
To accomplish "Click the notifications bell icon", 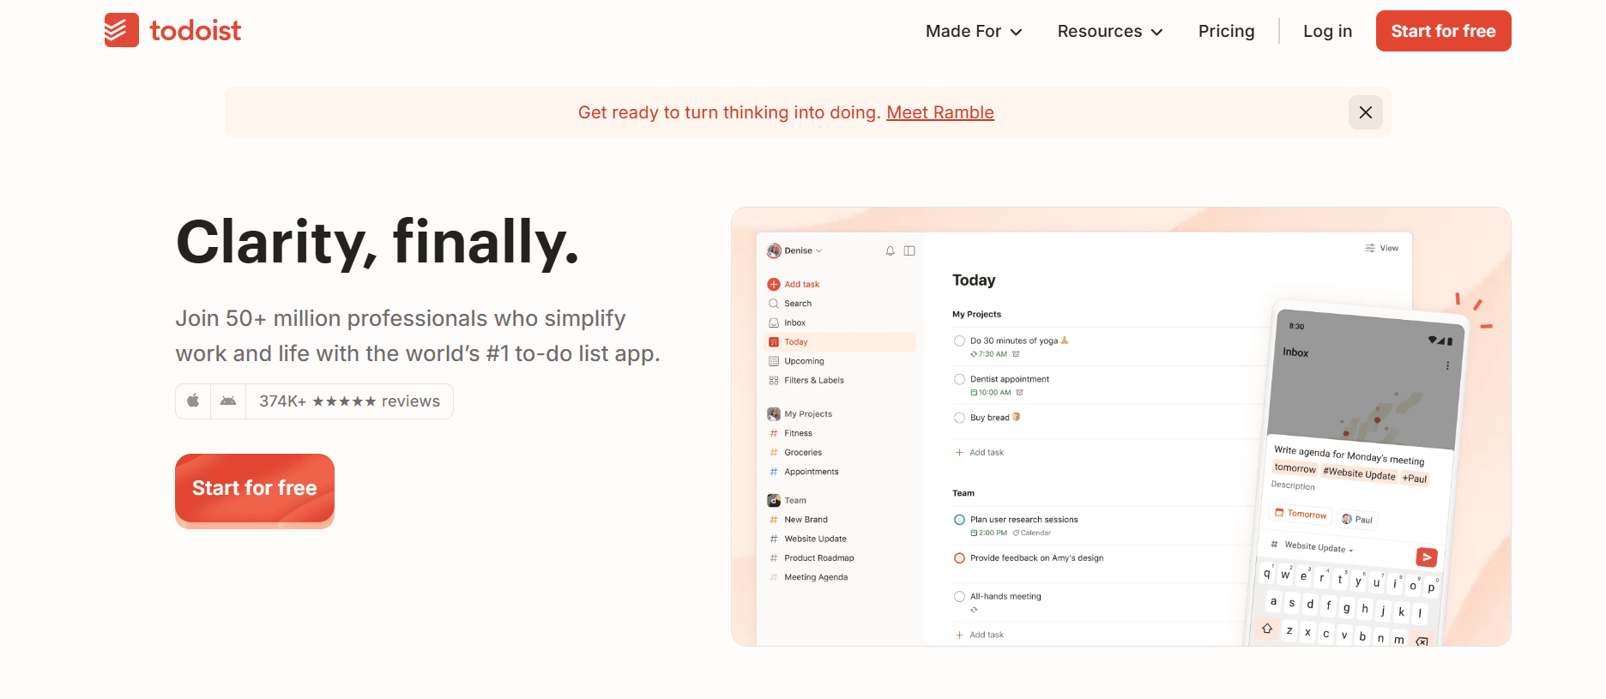I will click(891, 250).
